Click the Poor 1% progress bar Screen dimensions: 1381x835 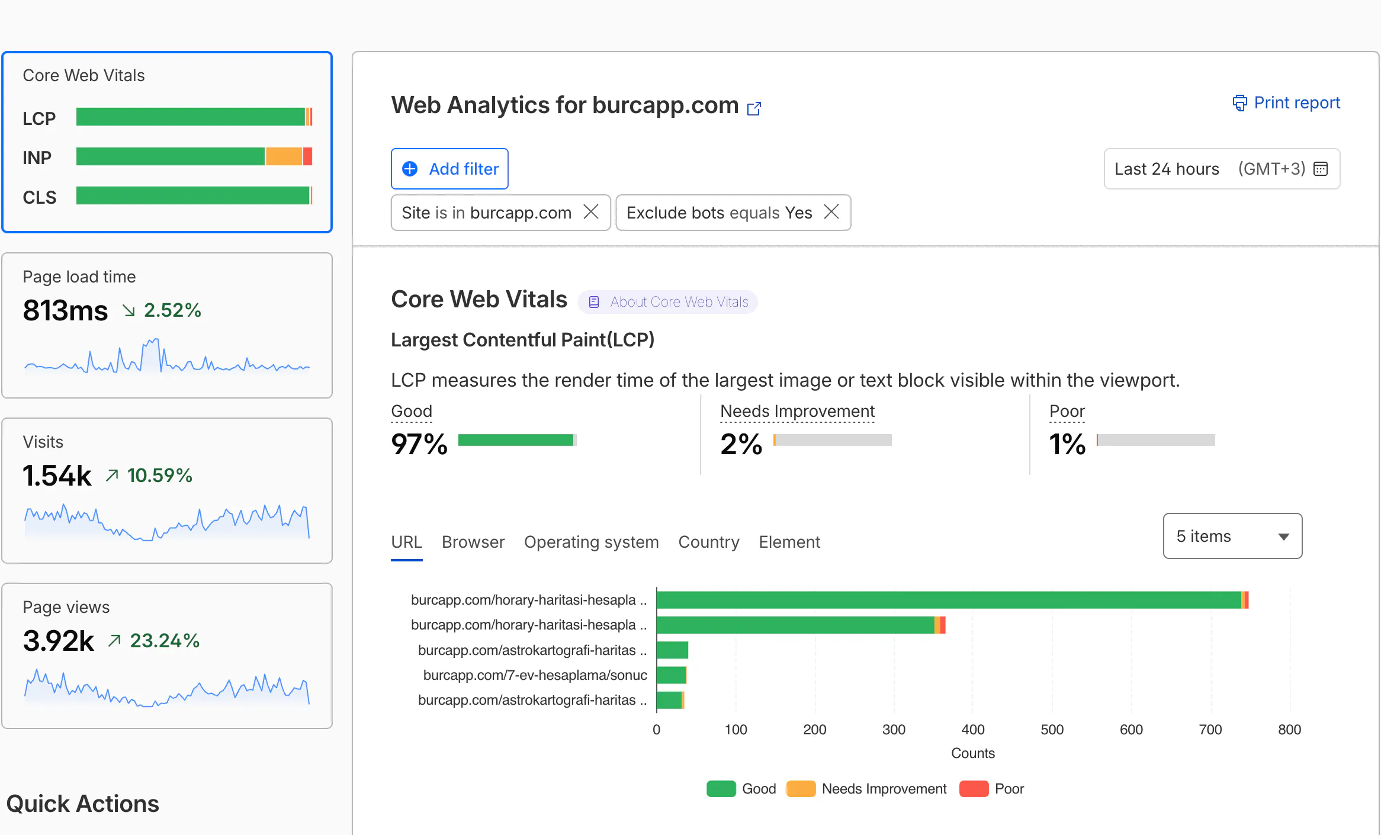click(1156, 440)
